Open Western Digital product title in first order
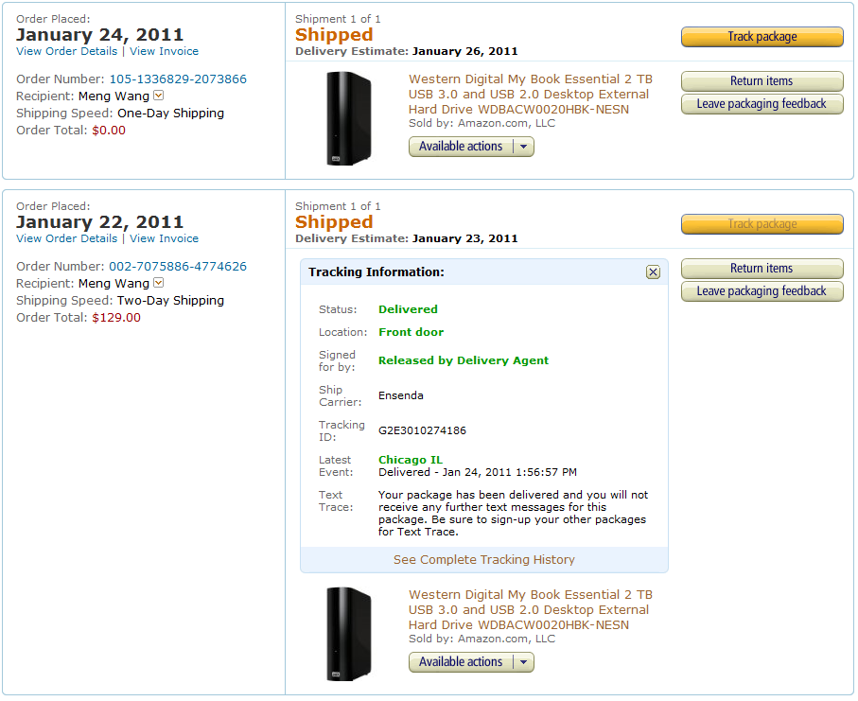The height and width of the screenshot is (701, 858). click(x=530, y=95)
